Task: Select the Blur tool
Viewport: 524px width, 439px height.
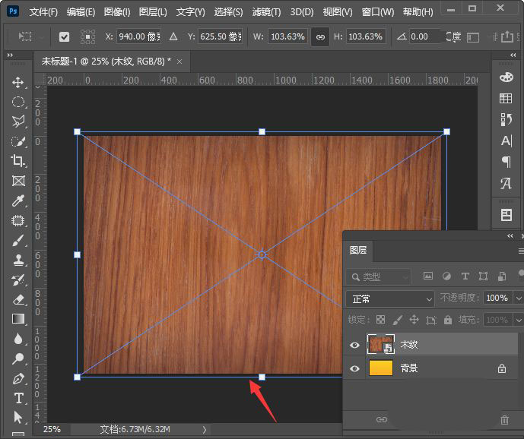Action: pos(18,339)
